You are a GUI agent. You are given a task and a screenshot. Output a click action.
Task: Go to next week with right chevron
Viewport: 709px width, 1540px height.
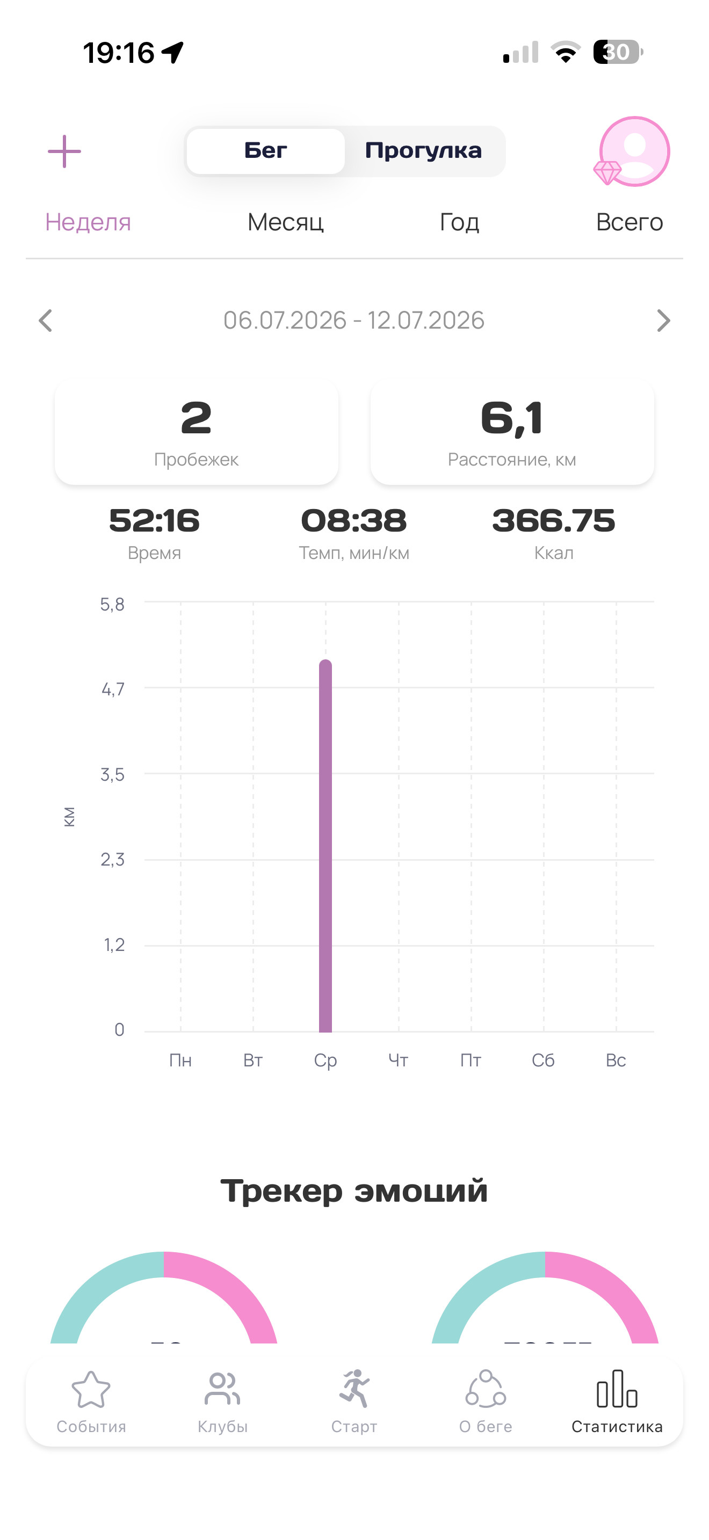pos(663,321)
